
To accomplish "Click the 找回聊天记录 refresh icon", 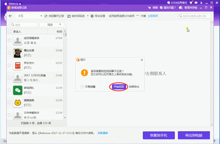I will [x=46, y=16].
